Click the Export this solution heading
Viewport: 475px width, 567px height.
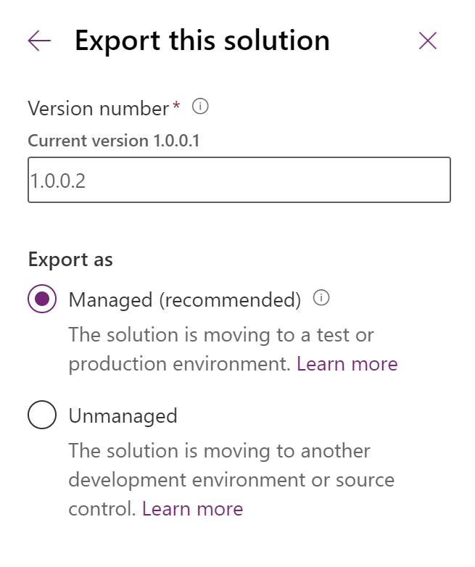(202, 41)
